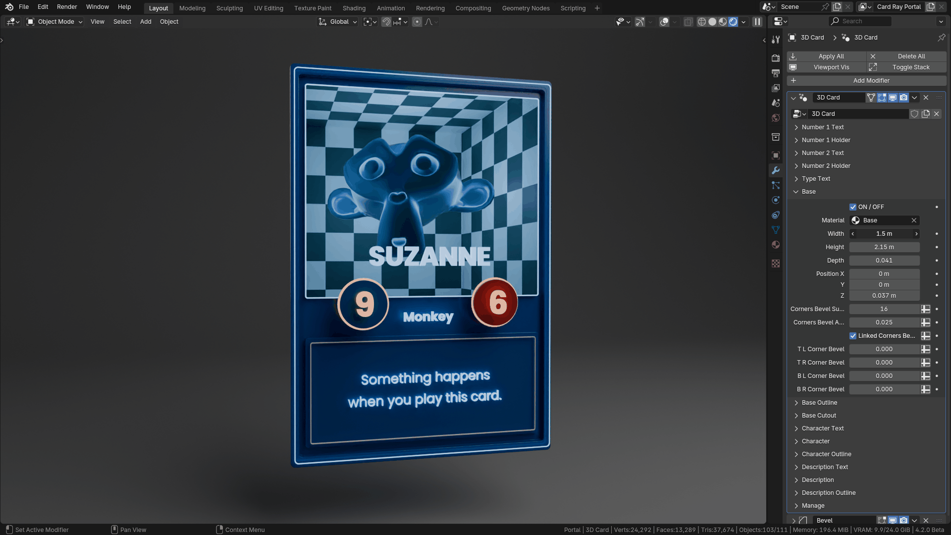The width and height of the screenshot is (951, 535).
Task: Open the Object Data properties tab
Action: pos(776,230)
